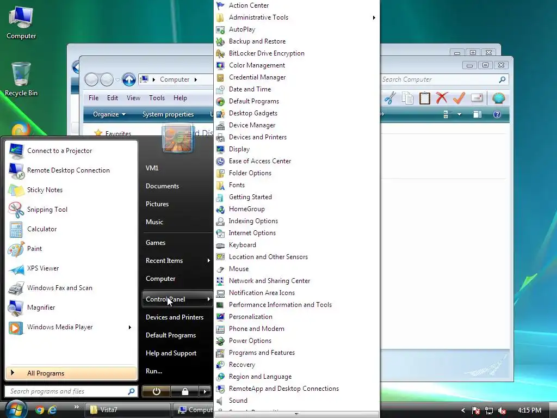Click Search programs and files field

(71, 391)
